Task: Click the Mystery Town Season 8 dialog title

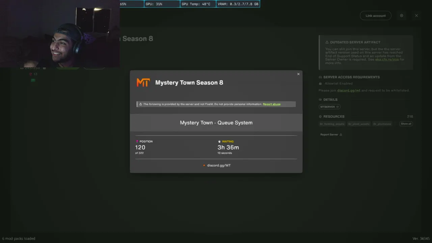Action: pyautogui.click(x=189, y=82)
